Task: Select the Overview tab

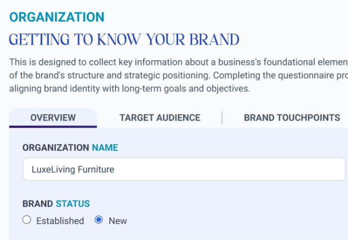Action: (53, 118)
